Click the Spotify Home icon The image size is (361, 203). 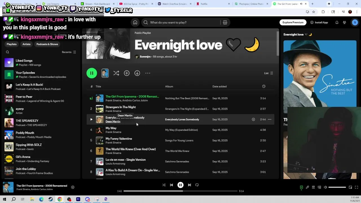click(135, 23)
